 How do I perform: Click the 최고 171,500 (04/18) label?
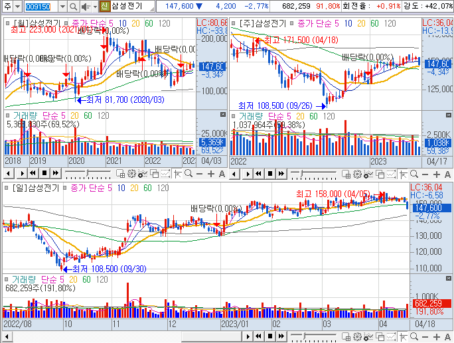[301, 40]
